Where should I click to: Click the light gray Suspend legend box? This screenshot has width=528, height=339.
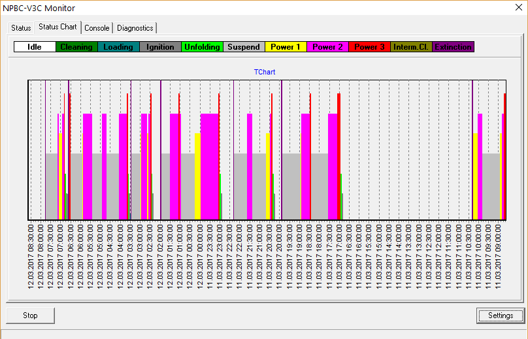[x=244, y=47]
